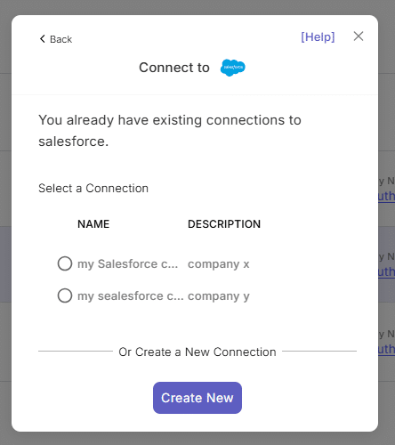The height and width of the screenshot is (445, 395).
Task: Click the last partially hidden link behind the dialog
Action: point(386,349)
